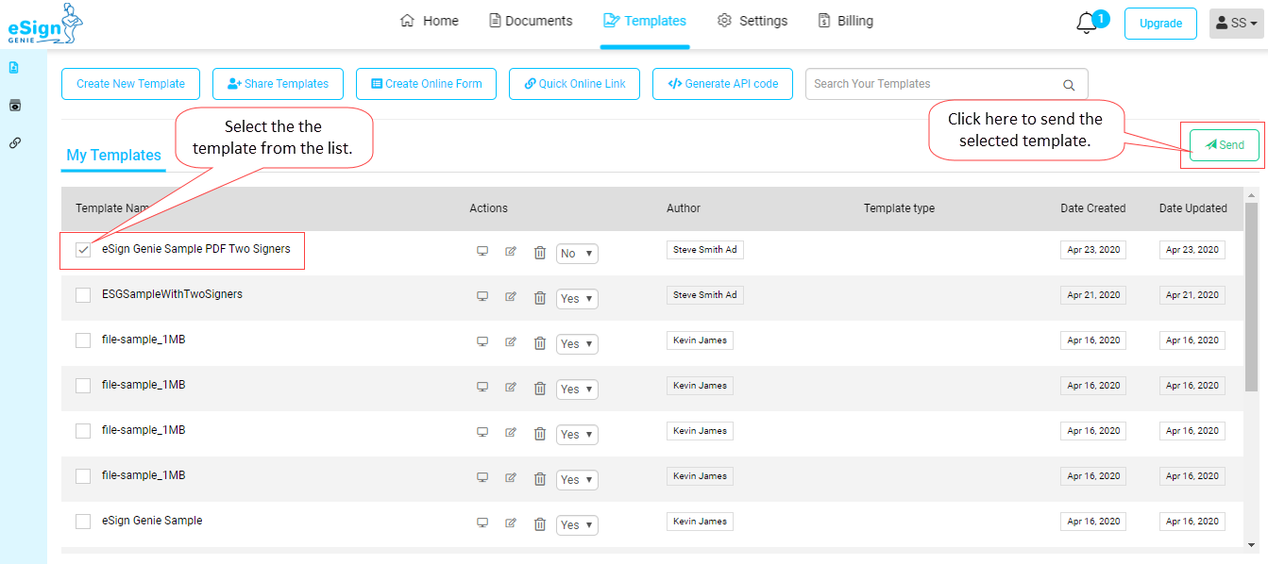
Task: Click Steve Smith Ad author for ESGSampleWithTwoSigners
Action: [x=705, y=295]
